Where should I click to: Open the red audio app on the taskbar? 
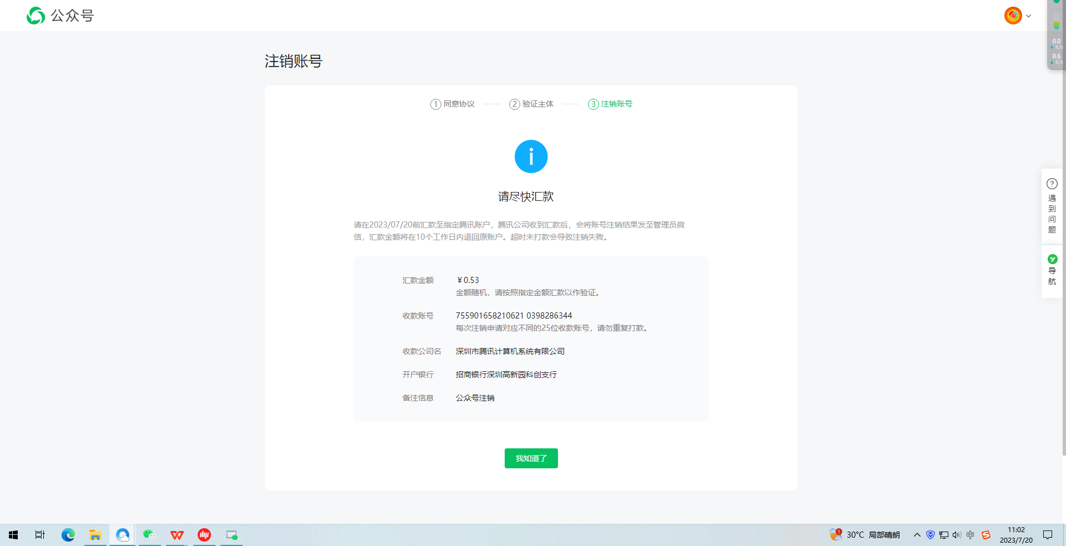coord(204,535)
